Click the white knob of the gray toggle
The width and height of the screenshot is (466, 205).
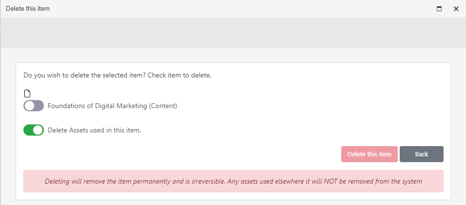pos(29,106)
